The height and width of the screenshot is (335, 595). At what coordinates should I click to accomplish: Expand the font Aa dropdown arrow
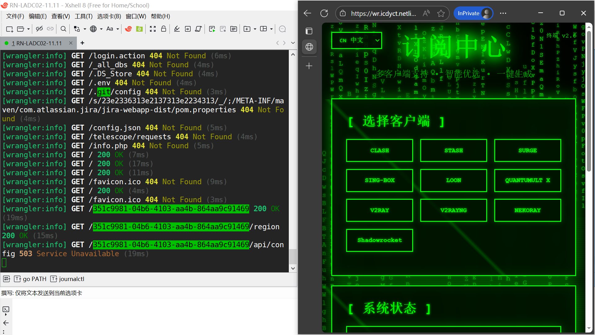click(118, 29)
